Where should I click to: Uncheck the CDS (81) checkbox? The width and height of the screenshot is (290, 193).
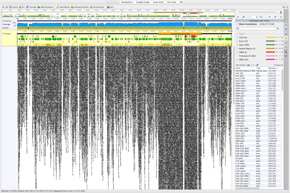click(237, 38)
